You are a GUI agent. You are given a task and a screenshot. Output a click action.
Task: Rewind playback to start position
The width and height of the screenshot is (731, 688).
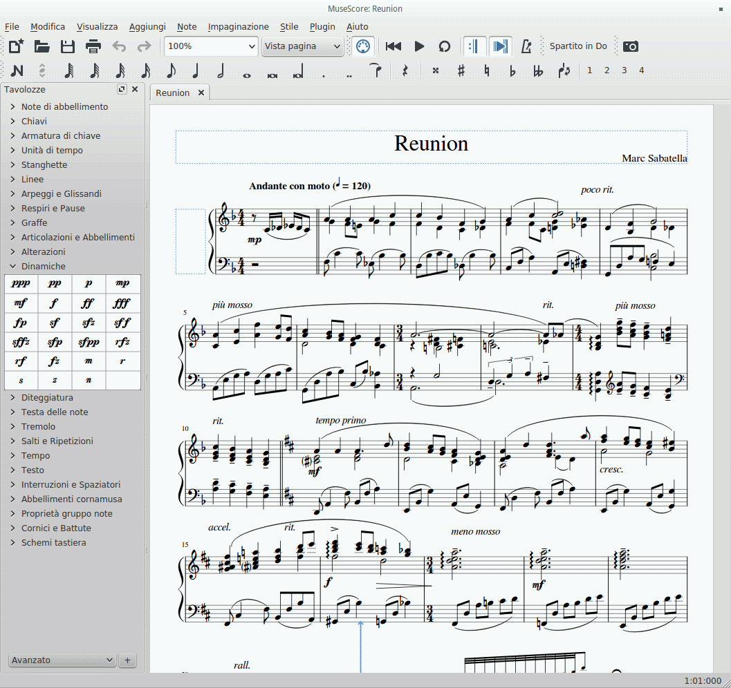click(394, 46)
